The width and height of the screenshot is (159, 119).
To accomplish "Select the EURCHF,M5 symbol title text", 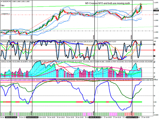I will coord(7,2).
